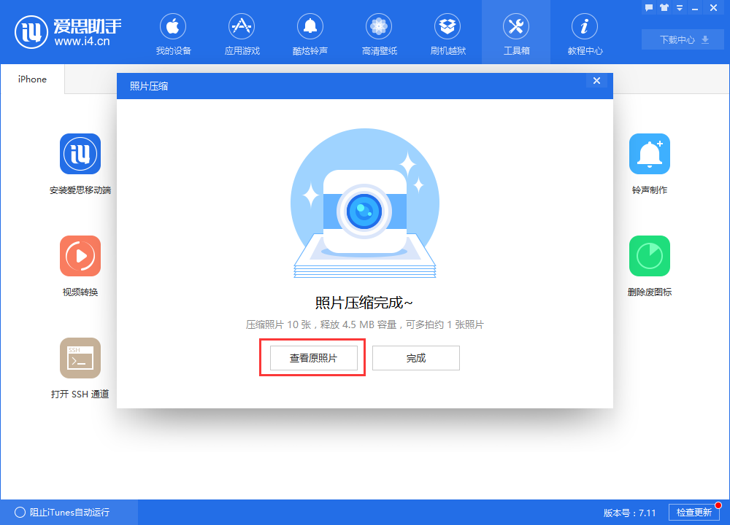The width and height of the screenshot is (730, 525).
Task: Launch the 安装爱思移动端 tool
Action: (x=80, y=162)
